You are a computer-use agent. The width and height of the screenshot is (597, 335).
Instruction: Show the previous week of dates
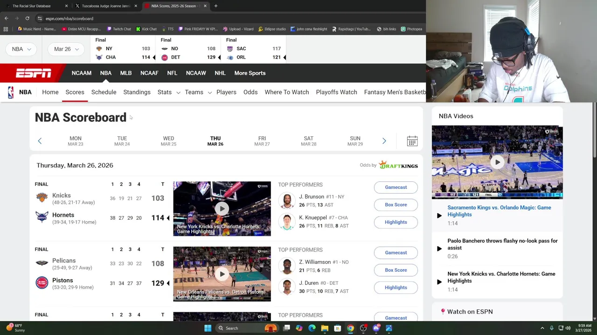[x=40, y=141]
